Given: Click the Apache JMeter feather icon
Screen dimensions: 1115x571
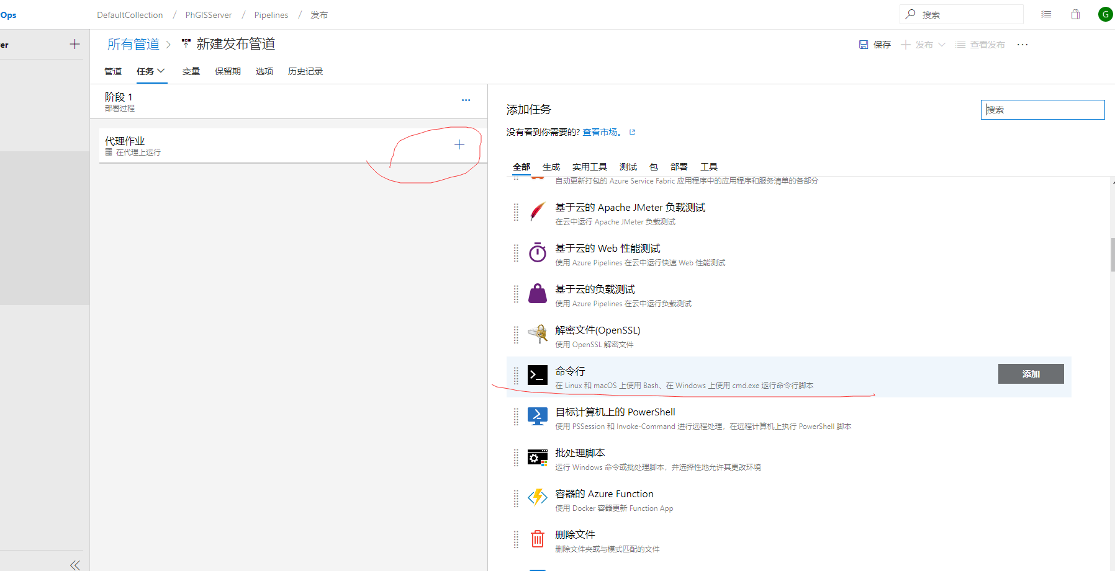Looking at the screenshot, I should (x=537, y=211).
